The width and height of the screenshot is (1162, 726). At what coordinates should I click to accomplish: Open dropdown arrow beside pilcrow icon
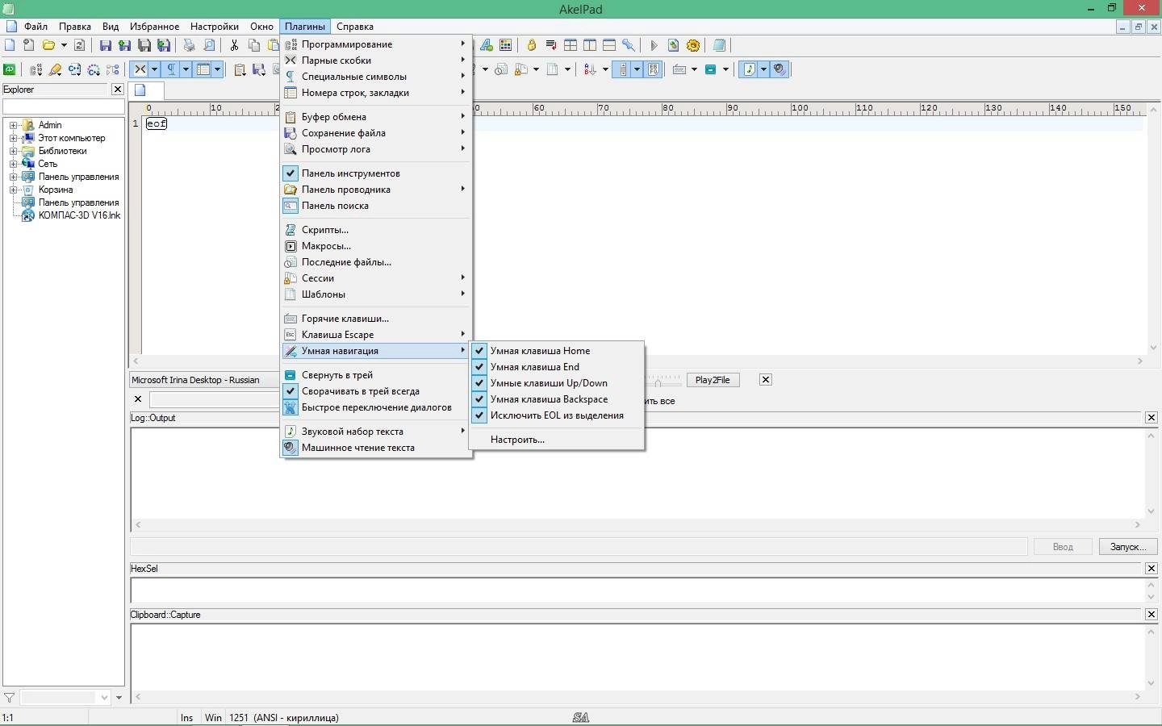[186, 69]
